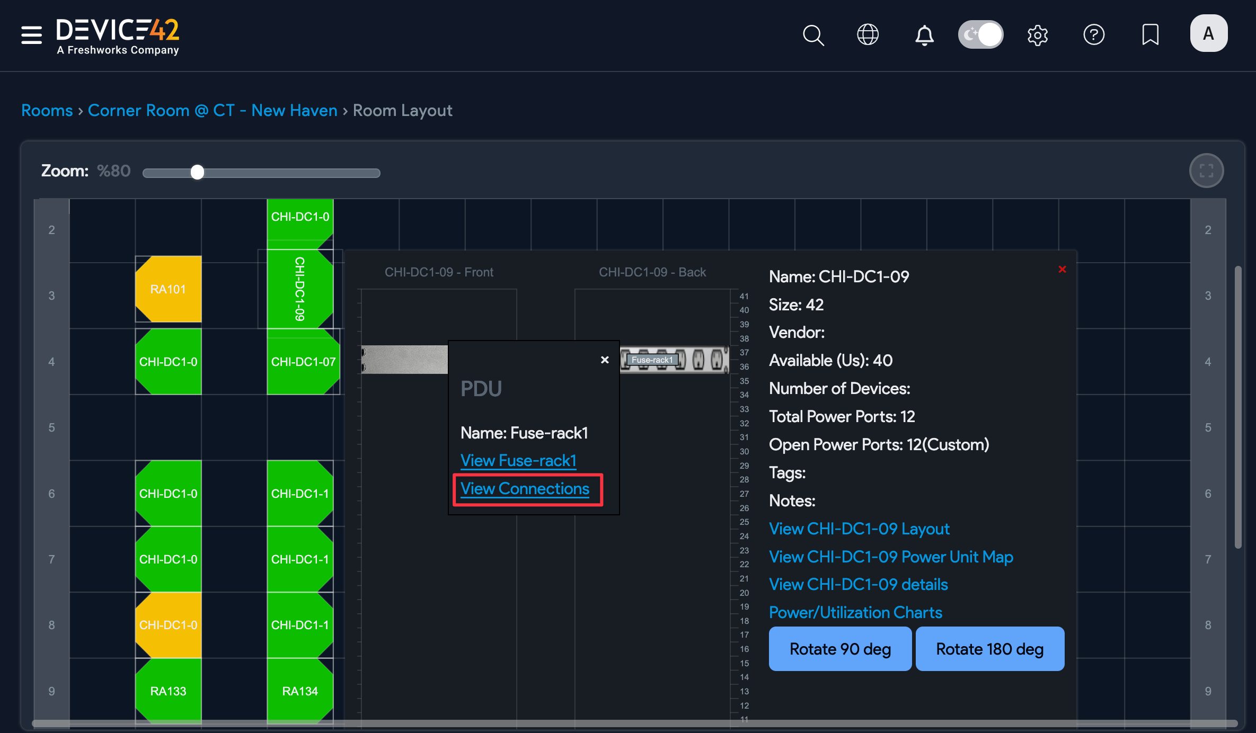Close the CHI-DC1-09 rack details panel
1256x733 pixels.
1062,269
